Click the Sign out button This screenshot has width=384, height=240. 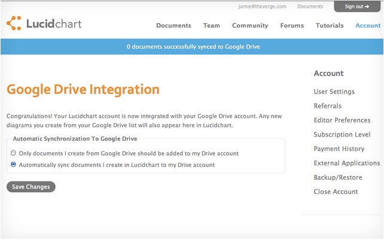tap(357, 7)
